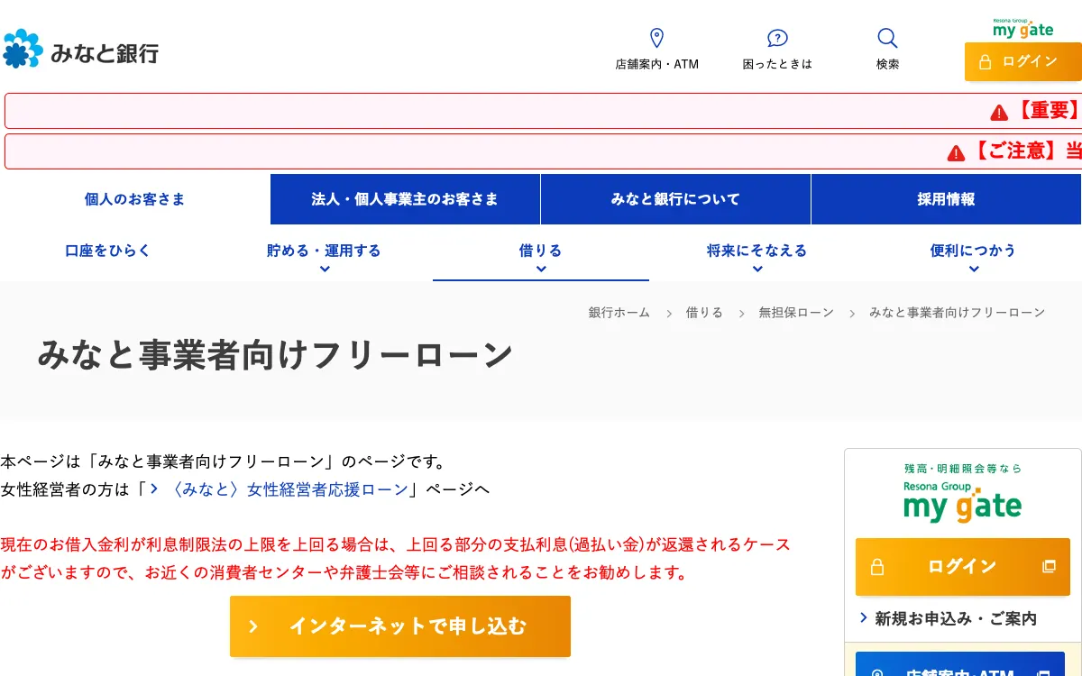Click the orange header ログイン button
This screenshot has width=1082, height=676.
point(1023,61)
